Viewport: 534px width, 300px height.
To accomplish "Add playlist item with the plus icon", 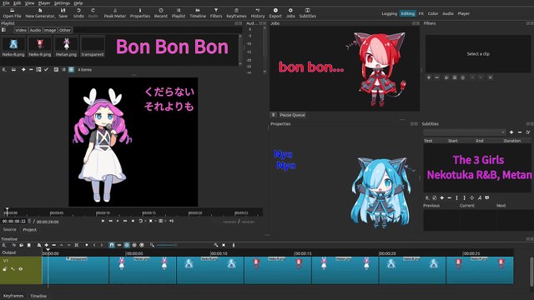I will coord(23,69).
